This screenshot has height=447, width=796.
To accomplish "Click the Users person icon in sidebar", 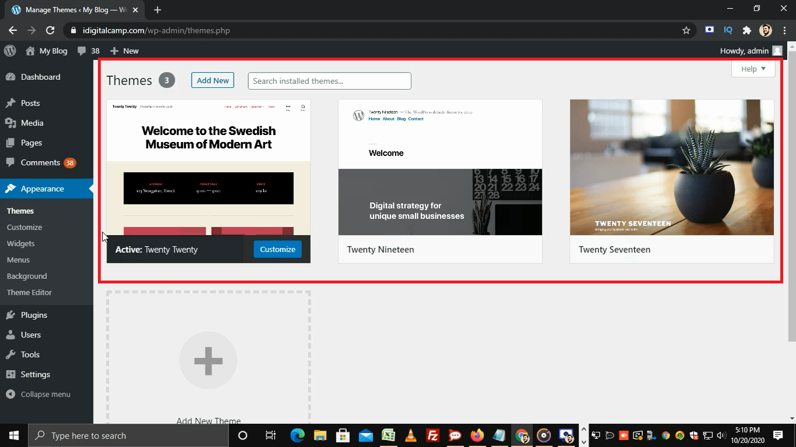I will [x=10, y=335].
